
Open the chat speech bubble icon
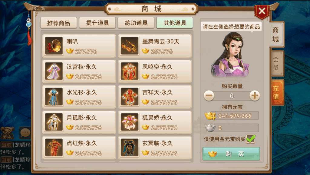point(25,133)
